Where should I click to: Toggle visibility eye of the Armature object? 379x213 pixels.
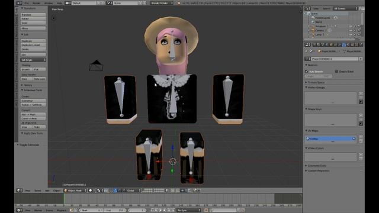point(351,26)
